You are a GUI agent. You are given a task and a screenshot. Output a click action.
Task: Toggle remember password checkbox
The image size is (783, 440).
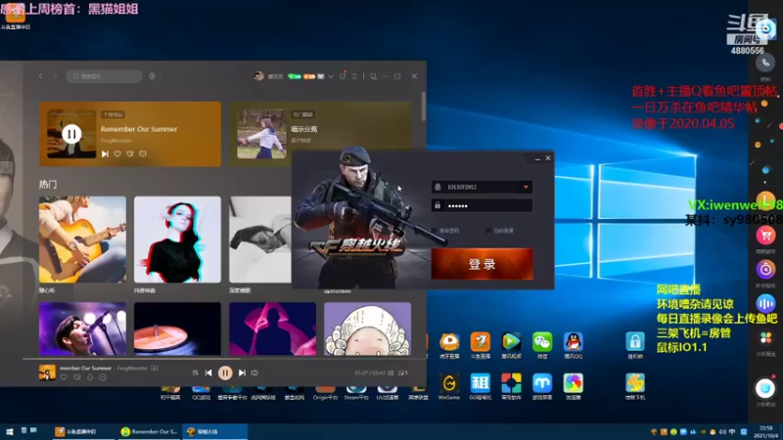(434, 231)
